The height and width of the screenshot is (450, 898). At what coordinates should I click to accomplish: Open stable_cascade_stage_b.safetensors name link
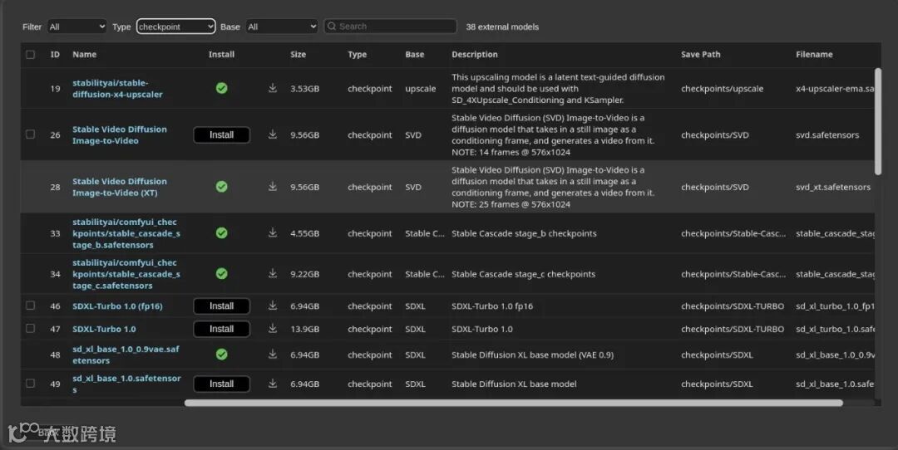point(126,233)
